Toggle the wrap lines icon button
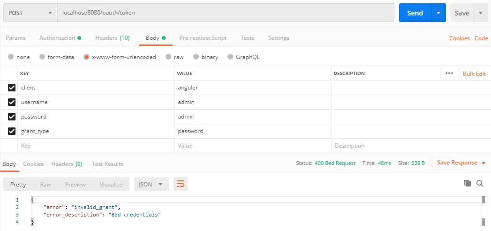Screen dimensions: 491x231 181,184
